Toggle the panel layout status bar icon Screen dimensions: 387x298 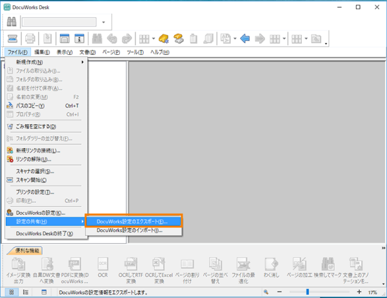(x=44, y=292)
